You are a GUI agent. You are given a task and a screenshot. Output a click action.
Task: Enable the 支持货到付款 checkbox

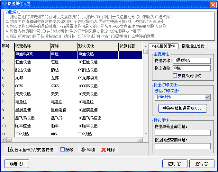[x=175, y=76]
